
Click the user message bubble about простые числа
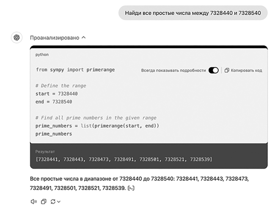[x=193, y=13]
